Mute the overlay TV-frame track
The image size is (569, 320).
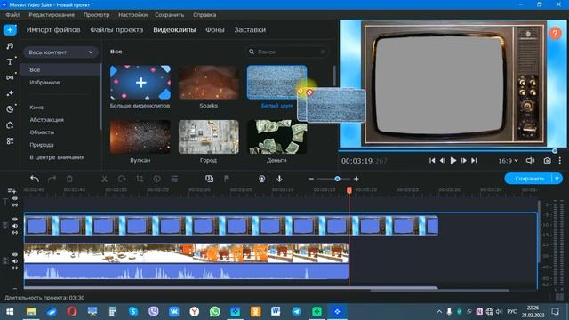(15, 226)
